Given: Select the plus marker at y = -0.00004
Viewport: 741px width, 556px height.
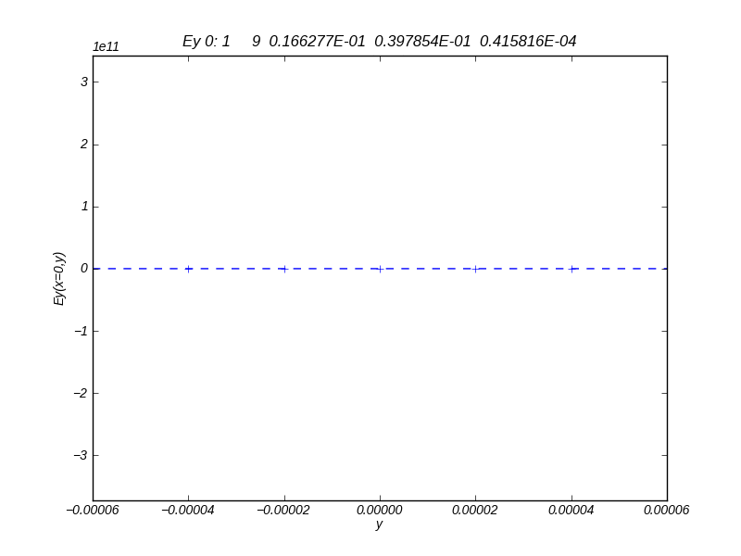Looking at the screenshot, I should coord(188,269).
